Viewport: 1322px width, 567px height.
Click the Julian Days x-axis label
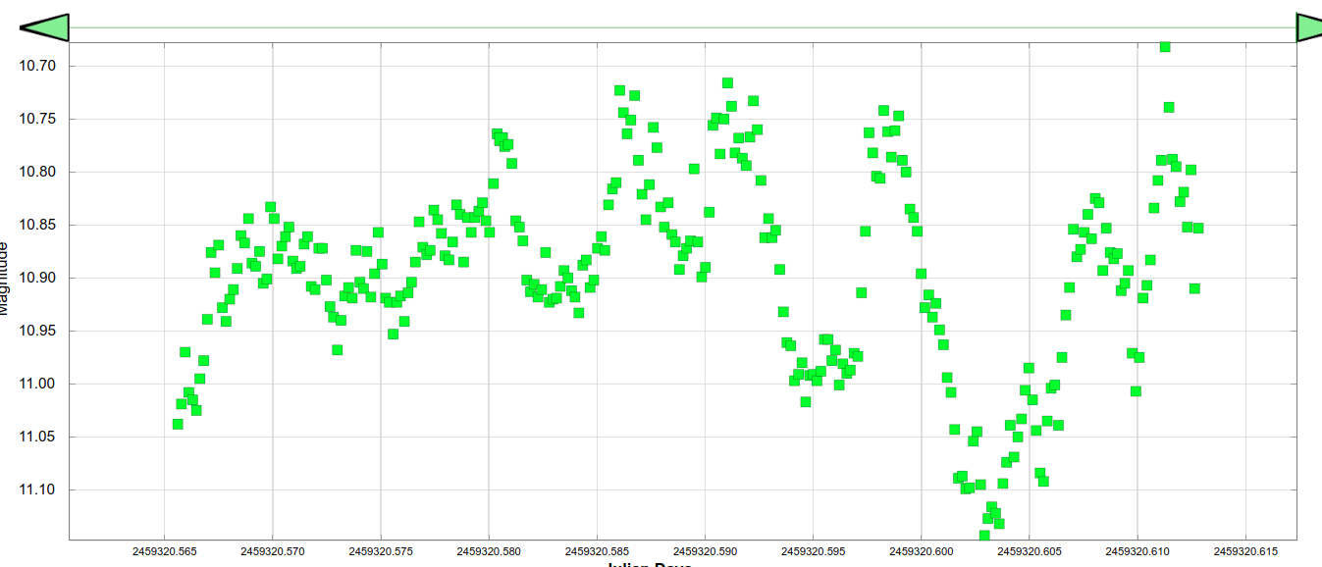[651, 564]
